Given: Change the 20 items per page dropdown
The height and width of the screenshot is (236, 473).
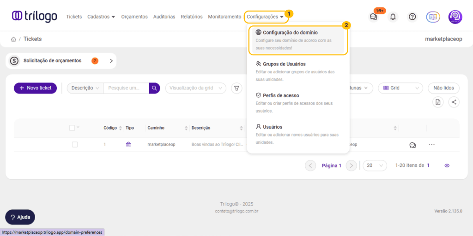Looking at the screenshot, I should [x=375, y=165].
